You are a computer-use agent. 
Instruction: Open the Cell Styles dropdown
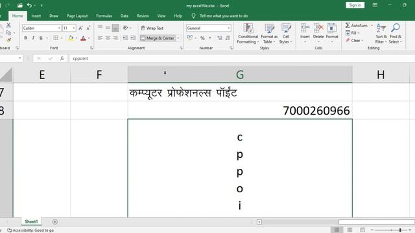click(x=286, y=34)
